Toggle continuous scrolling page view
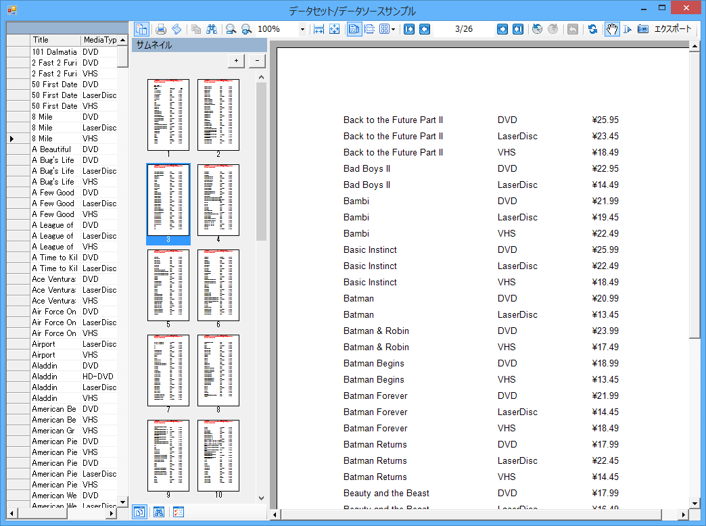The height and width of the screenshot is (526, 706). [370, 29]
